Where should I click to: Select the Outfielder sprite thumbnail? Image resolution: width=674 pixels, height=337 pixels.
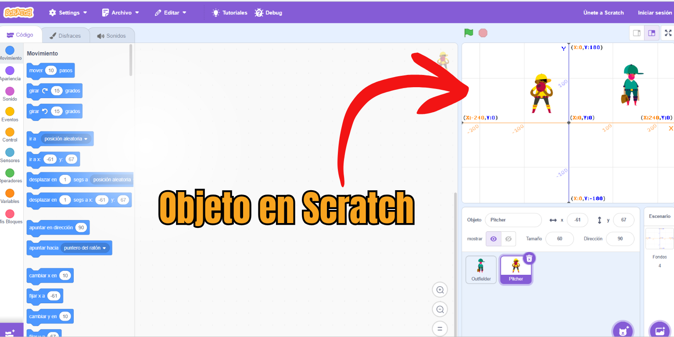pyautogui.click(x=480, y=269)
